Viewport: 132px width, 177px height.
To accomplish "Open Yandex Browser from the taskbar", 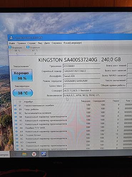I will point(34,154).
